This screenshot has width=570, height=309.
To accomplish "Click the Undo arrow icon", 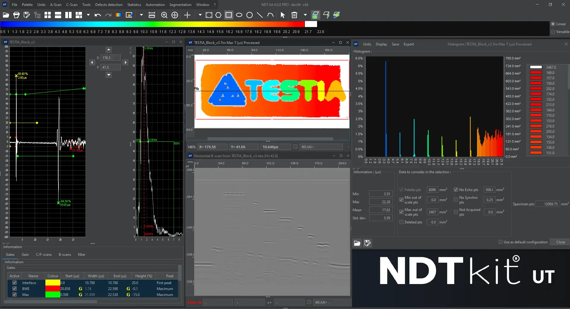I will tap(98, 15).
